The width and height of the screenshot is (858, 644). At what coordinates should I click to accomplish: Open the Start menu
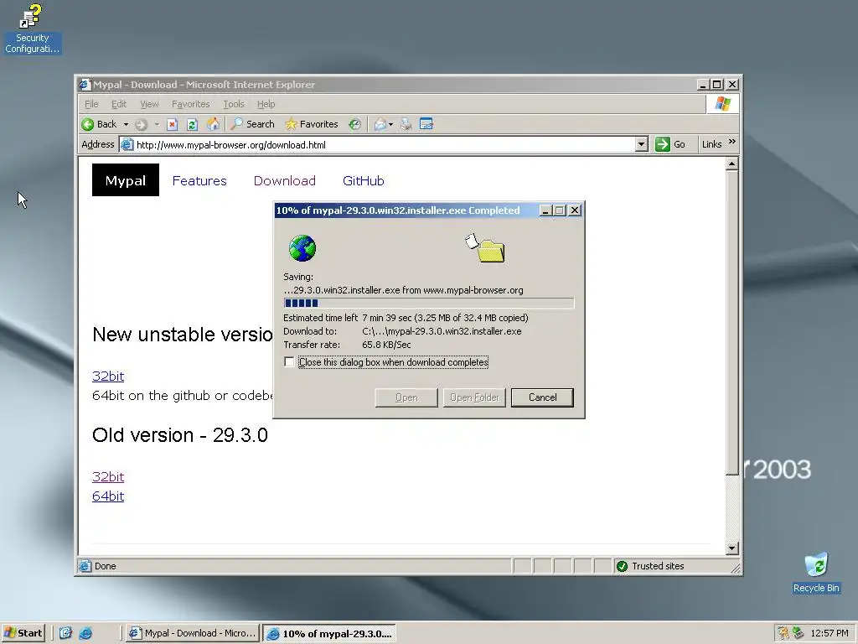coord(23,633)
